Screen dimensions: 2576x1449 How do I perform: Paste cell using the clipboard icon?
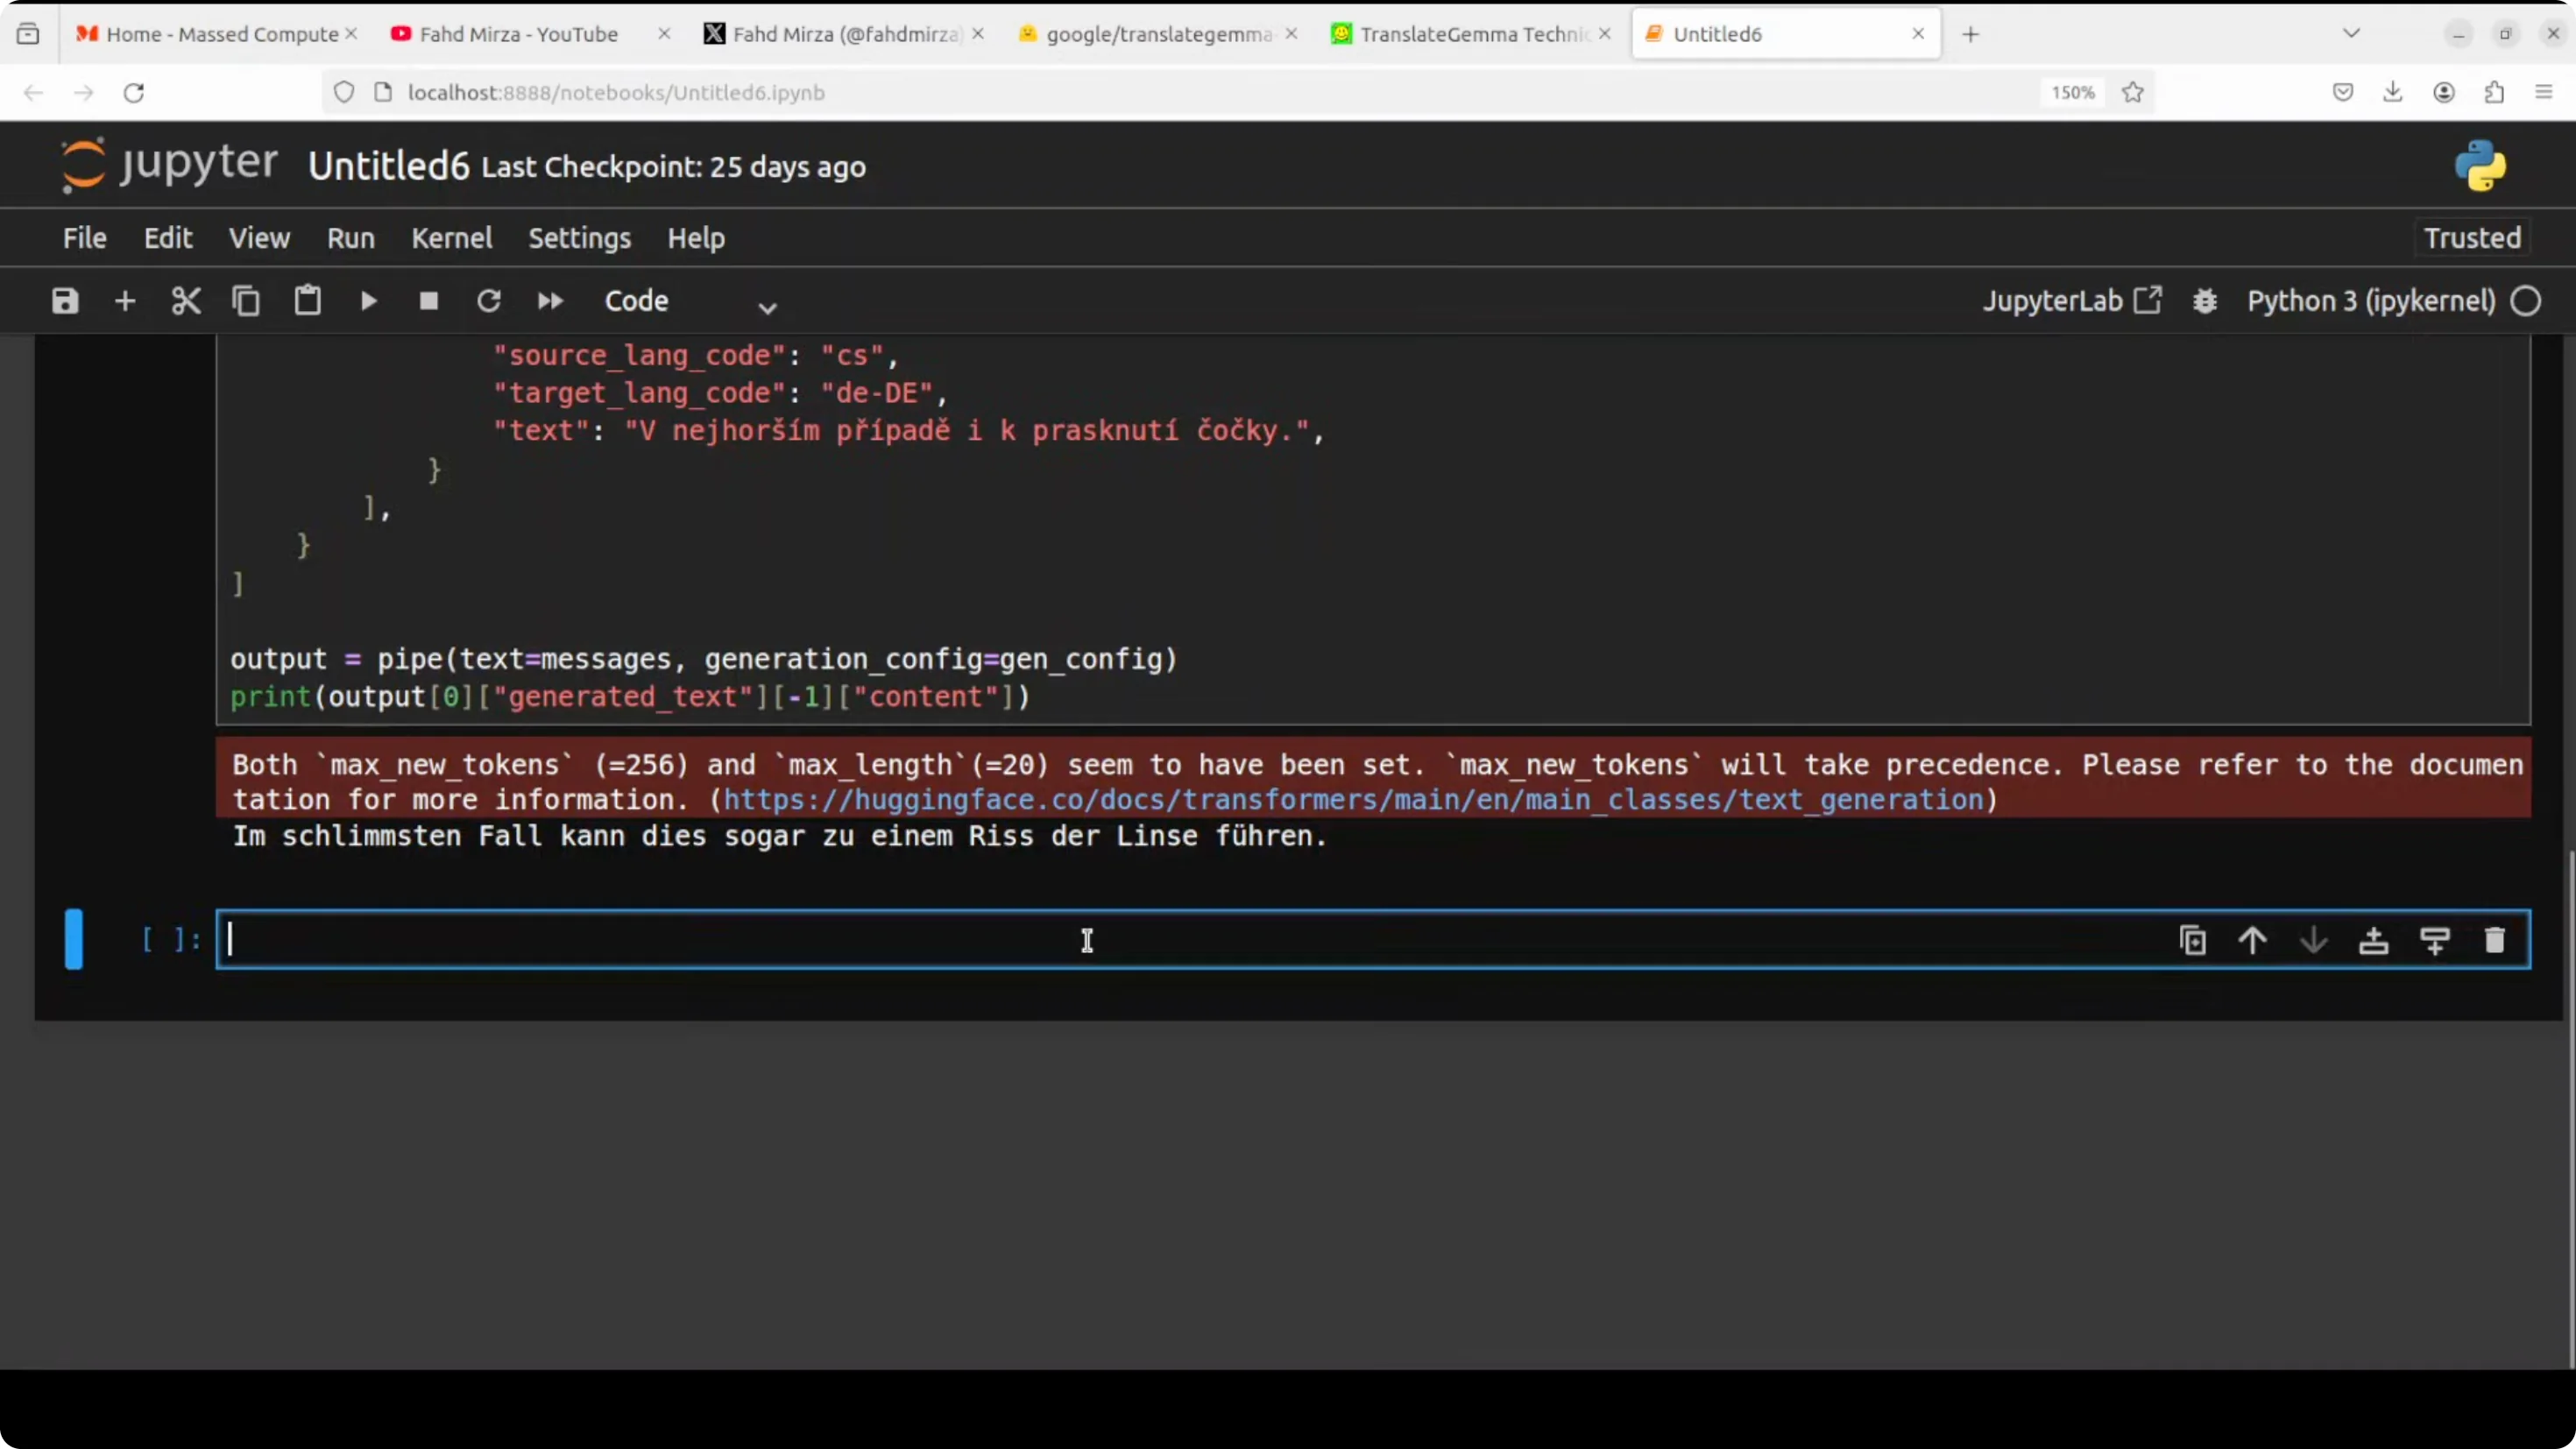(307, 301)
